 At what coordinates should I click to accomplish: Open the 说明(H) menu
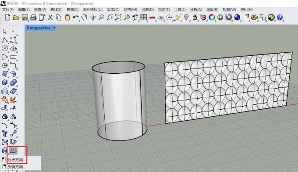click(x=246, y=10)
